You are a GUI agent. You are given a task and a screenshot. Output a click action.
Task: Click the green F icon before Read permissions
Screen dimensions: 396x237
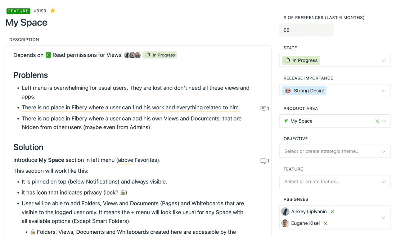tap(48, 55)
